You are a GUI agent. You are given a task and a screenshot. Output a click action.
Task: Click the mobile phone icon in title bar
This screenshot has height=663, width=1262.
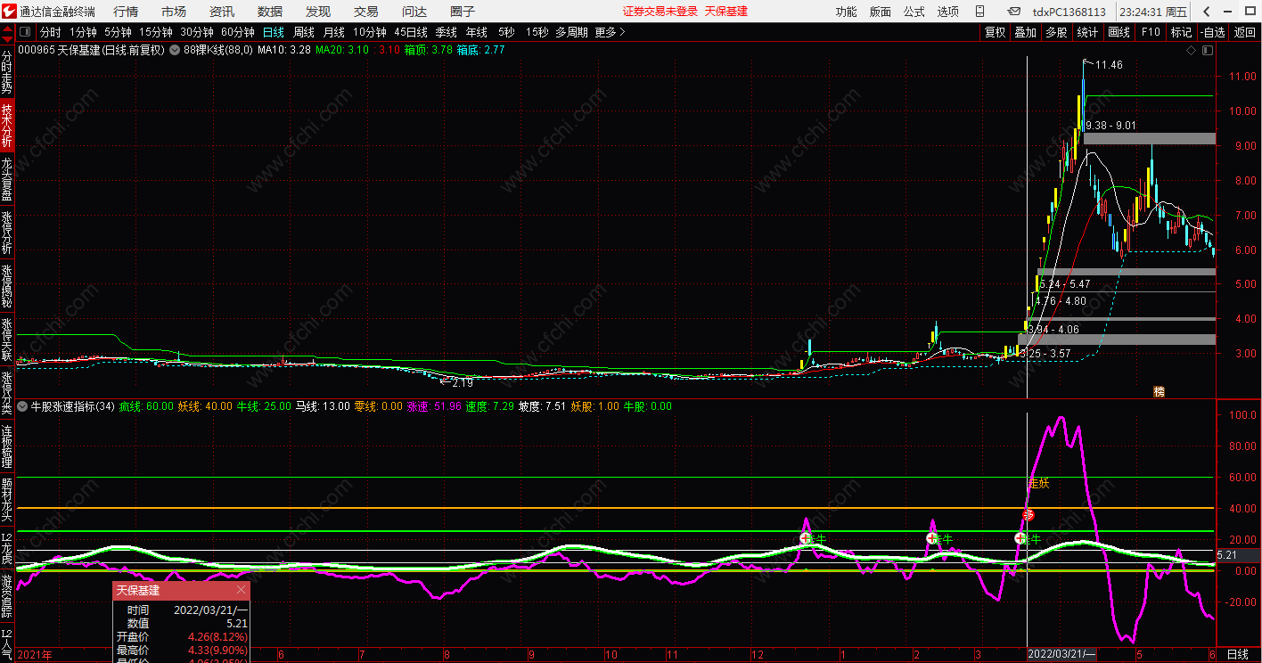click(x=979, y=12)
